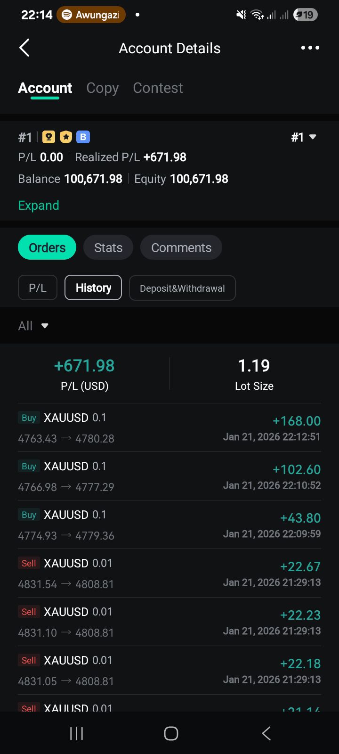Select the Orders pill button
The height and width of the screenshot is (754, 339).
point(47,247)
